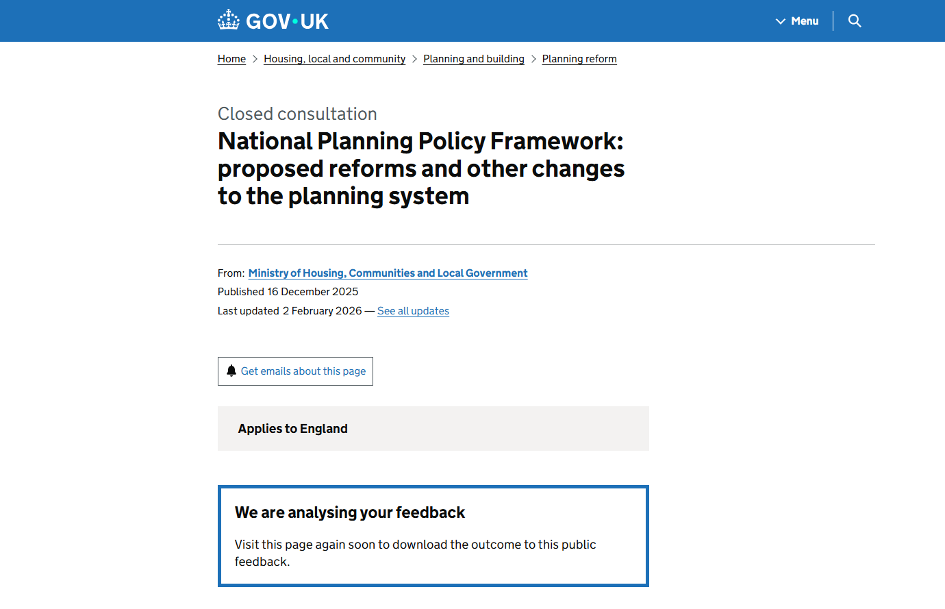Visit the Planning and building section

pos(473,59)
